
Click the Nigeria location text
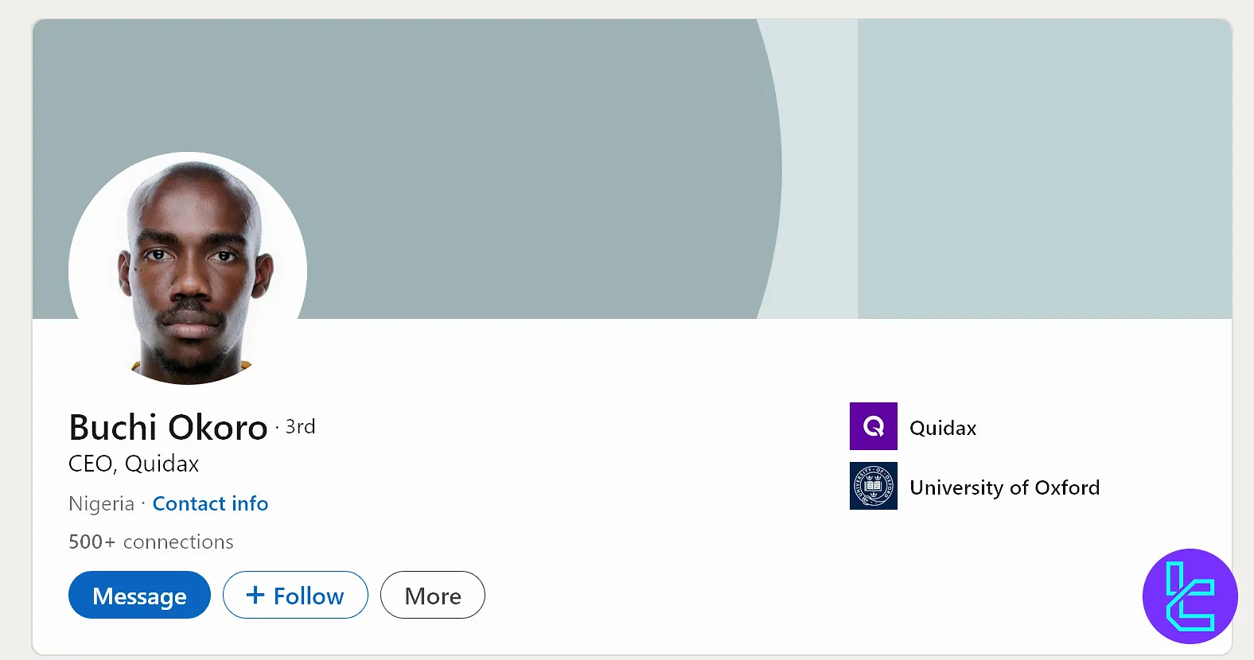pyautogui.click(x=101, y=503)
